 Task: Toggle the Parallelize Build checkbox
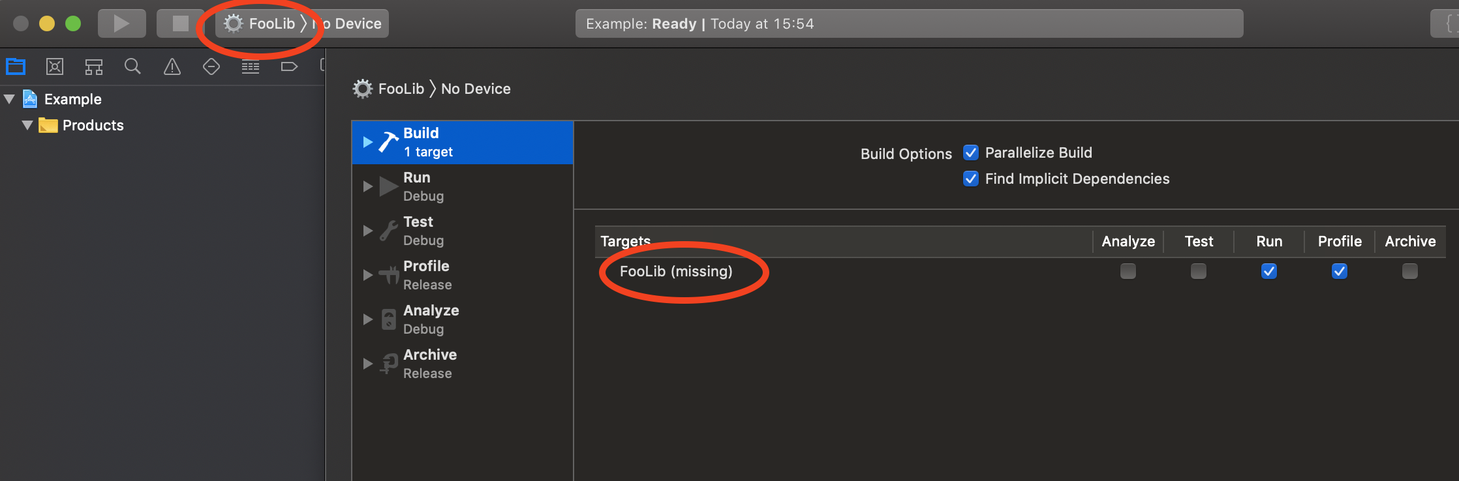pos(971,153)
